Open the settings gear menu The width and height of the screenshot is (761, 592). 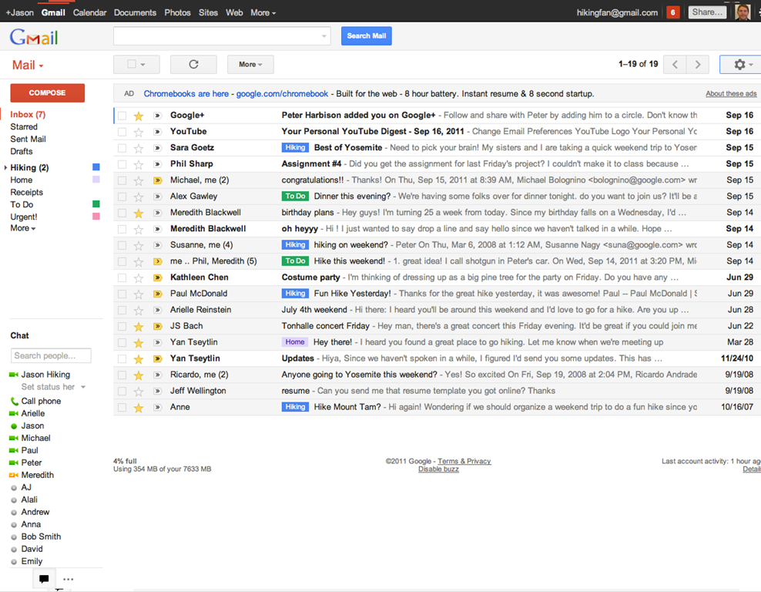click(739, 65)
